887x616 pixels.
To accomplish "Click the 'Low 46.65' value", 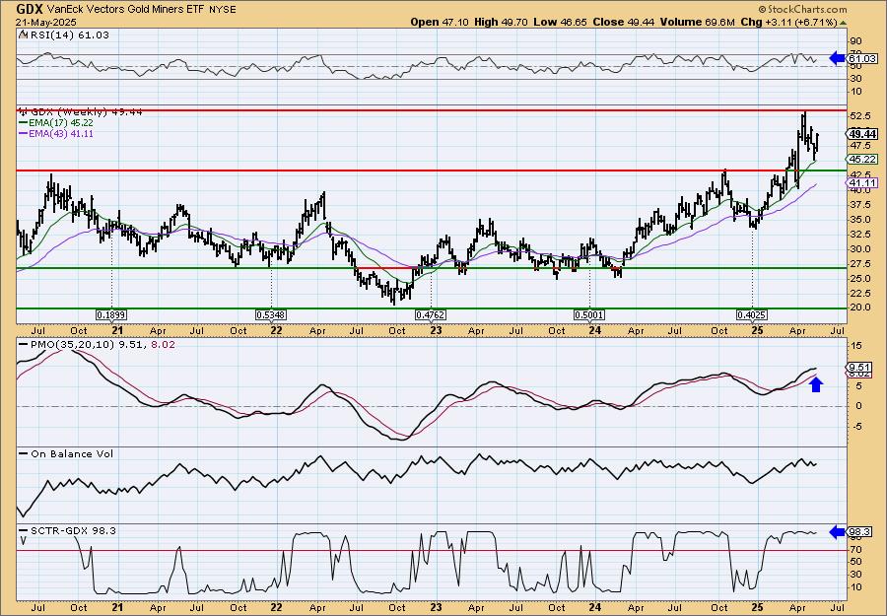I will [561, 22].
